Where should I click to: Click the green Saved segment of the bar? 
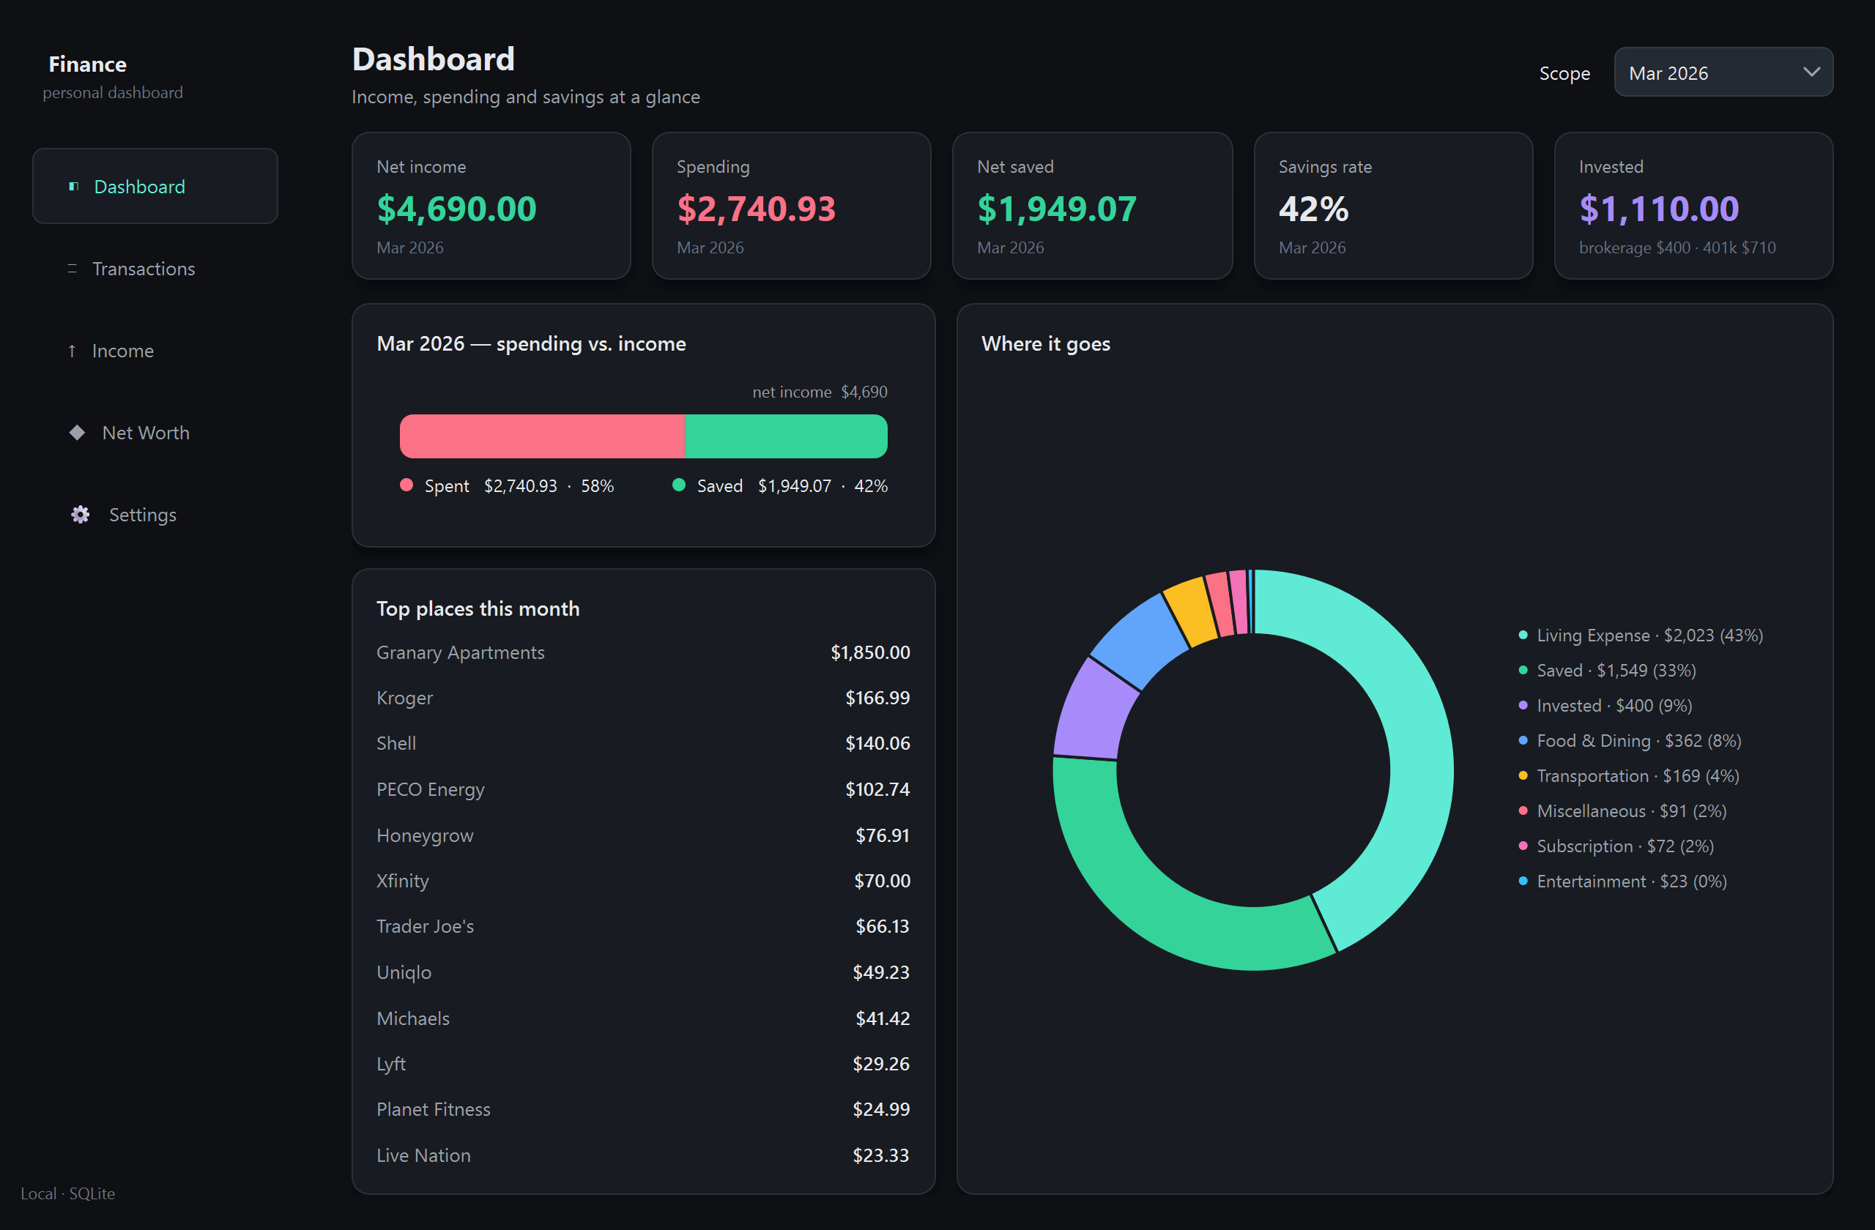click(786, 436)
